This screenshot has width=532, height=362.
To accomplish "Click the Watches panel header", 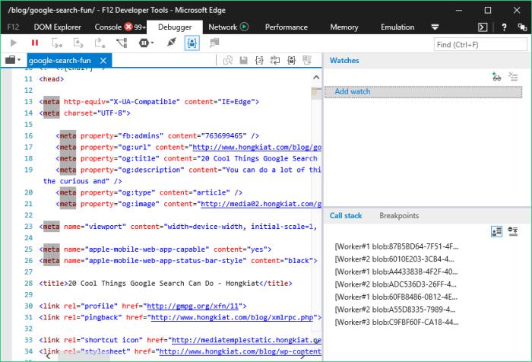I will (x=344, y=60).
